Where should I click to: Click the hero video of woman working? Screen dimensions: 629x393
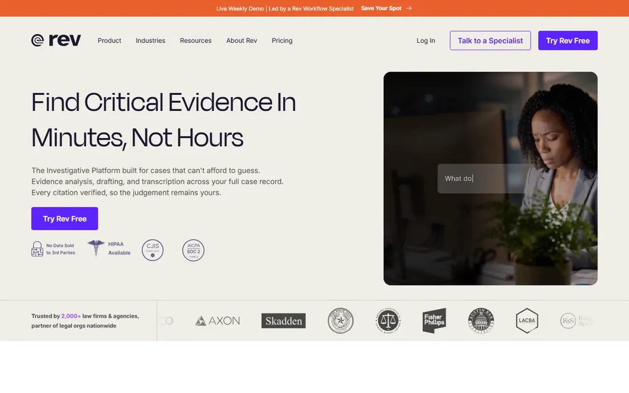point(490,178)
